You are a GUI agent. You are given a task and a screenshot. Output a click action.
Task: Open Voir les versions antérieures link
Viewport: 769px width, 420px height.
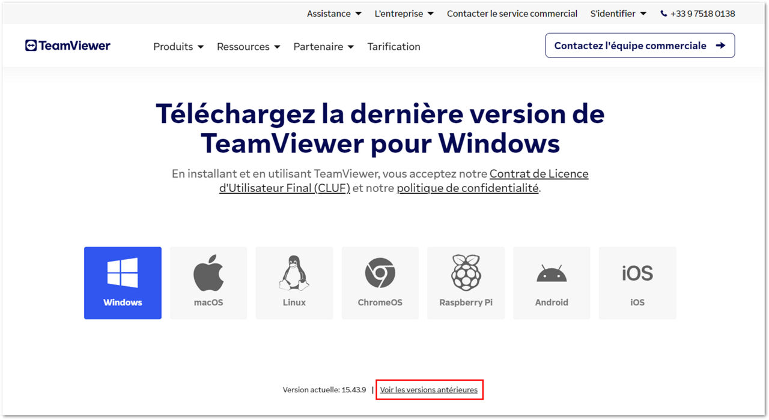coord(429,390)
